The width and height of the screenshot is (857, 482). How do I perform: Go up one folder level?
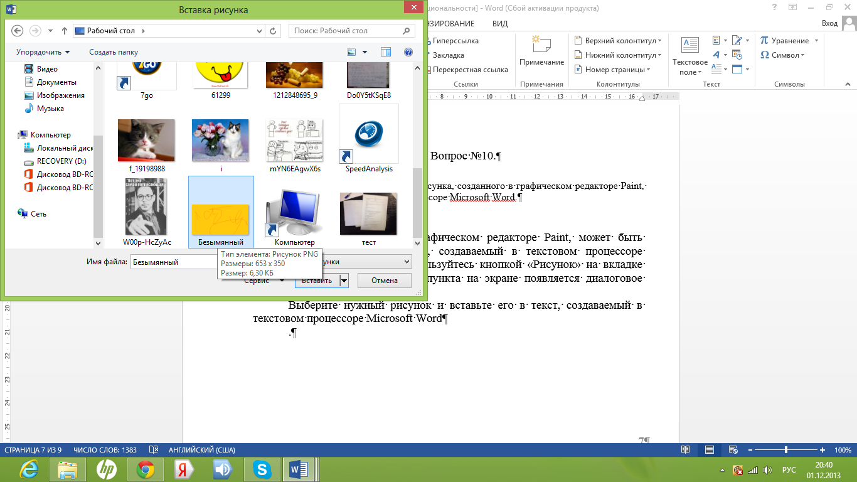coord(65,30)
